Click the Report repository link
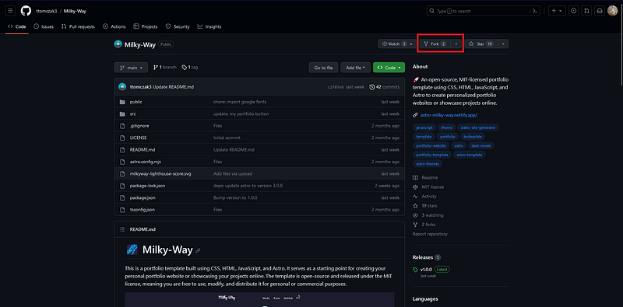 pyautogui.click(x=430, y=234)
